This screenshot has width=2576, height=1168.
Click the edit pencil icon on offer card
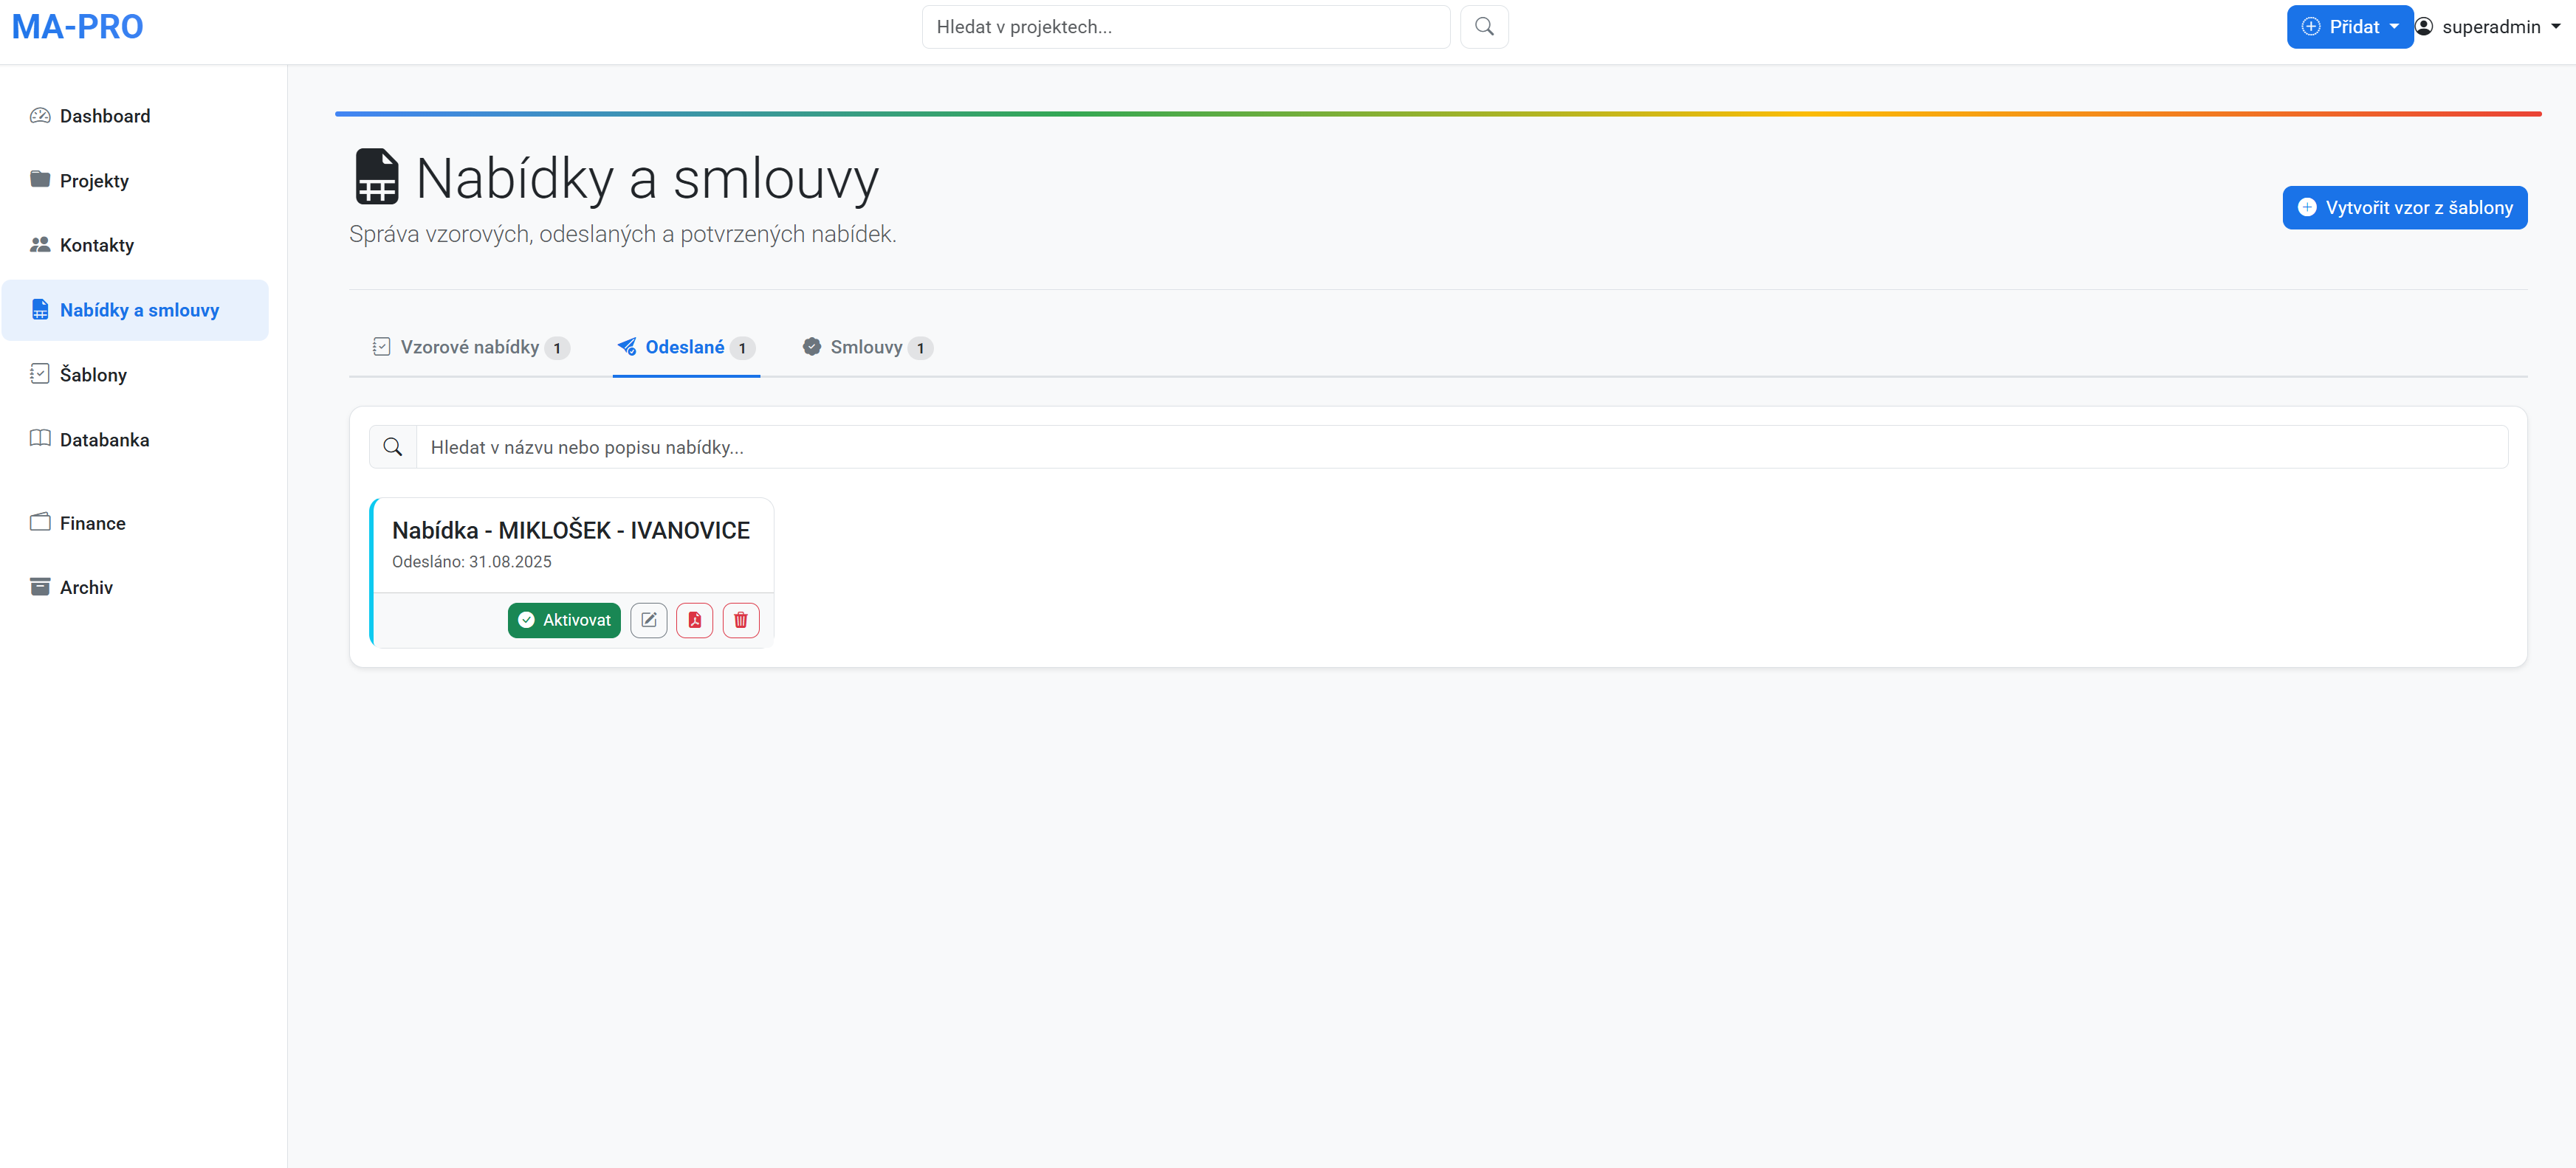[x=648, y=620]
